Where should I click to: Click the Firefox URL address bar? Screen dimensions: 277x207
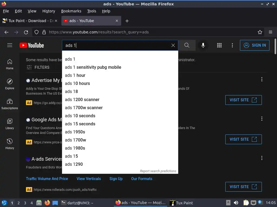pos(149,32)
